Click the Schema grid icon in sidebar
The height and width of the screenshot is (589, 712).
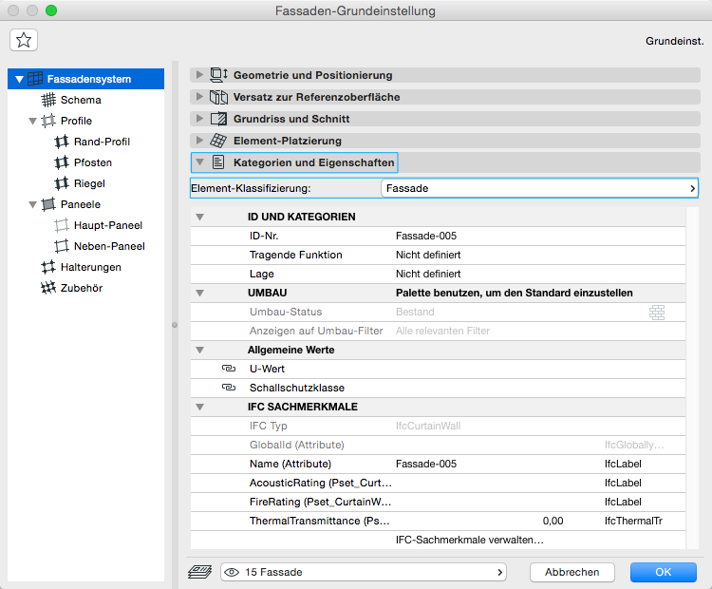click(48, 100)
